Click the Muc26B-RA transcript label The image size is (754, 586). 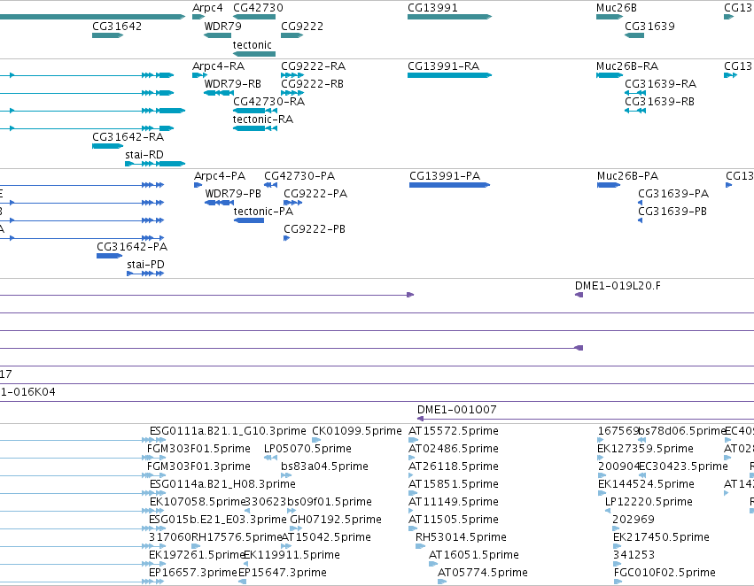(627, 66)
